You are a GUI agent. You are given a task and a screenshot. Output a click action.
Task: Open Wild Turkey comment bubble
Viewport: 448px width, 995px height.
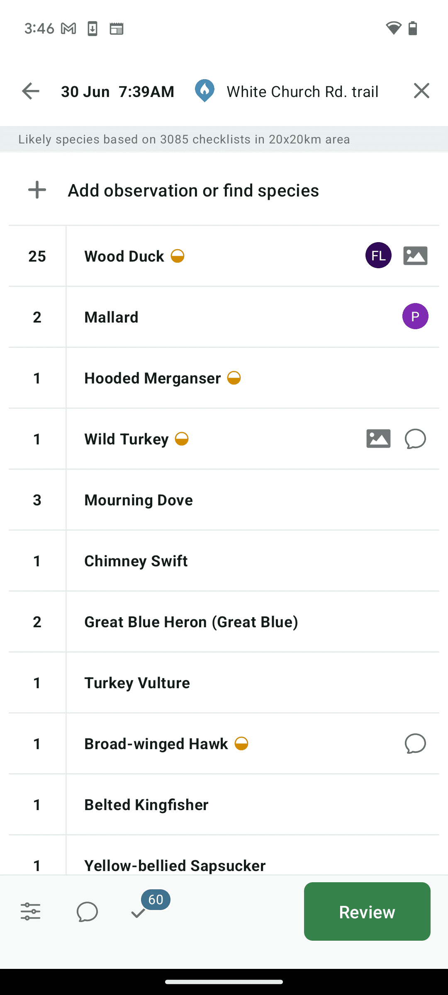point(415,439)
